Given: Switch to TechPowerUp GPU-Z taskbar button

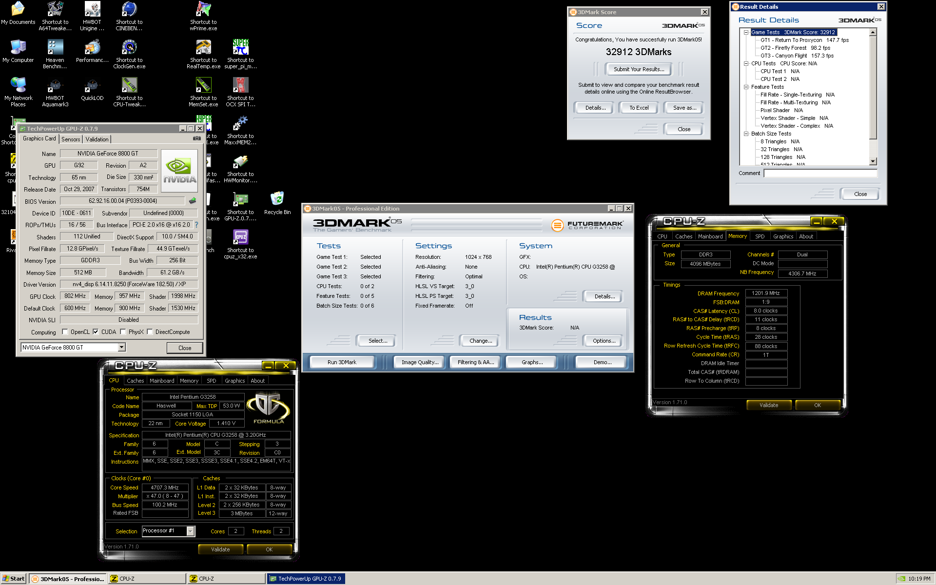Looking at the screenshot, I should coord(306,579).
